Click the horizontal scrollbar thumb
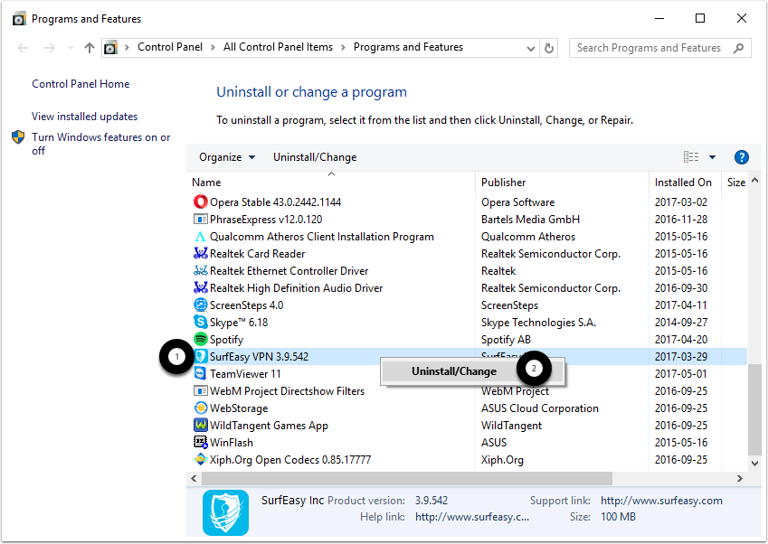Viewport: 768px width, 544px height. coord(407,478)
